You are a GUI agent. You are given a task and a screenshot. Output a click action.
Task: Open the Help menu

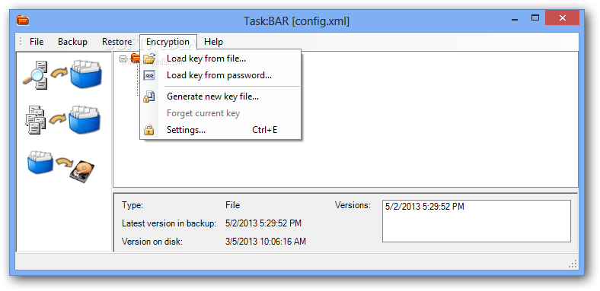(x=213, y=42)
